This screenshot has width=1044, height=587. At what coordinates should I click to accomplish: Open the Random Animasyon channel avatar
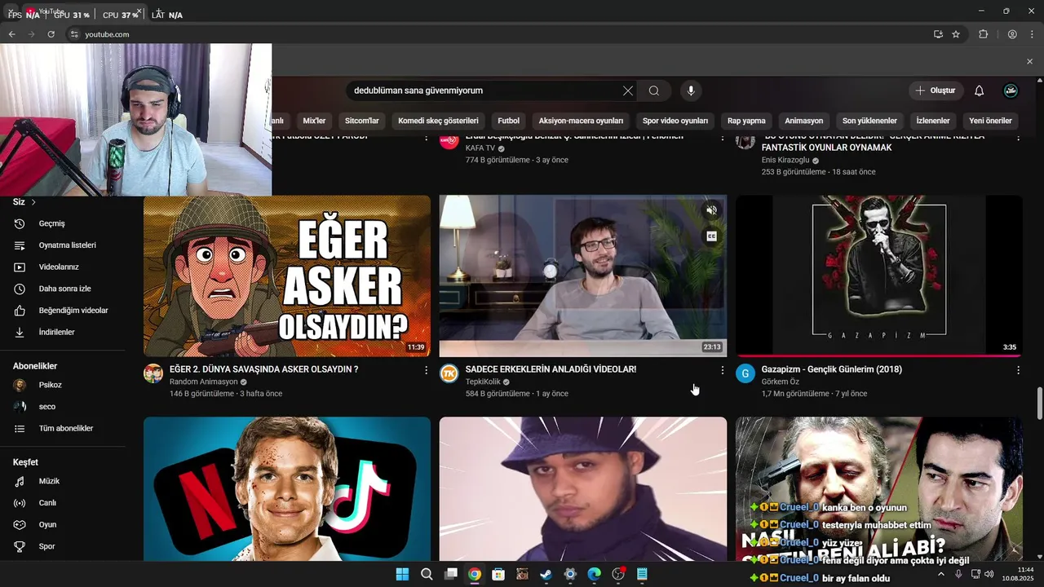point(153,373)
